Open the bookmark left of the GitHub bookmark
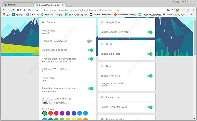 pos(76,14)
